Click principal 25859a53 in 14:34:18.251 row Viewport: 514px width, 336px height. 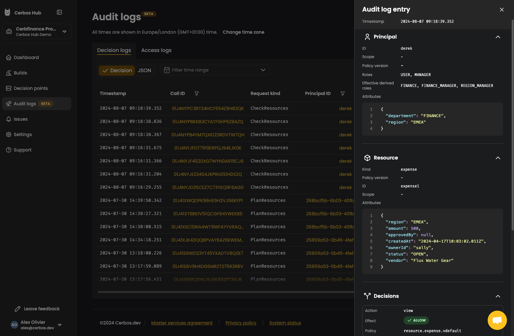point(330,240)
